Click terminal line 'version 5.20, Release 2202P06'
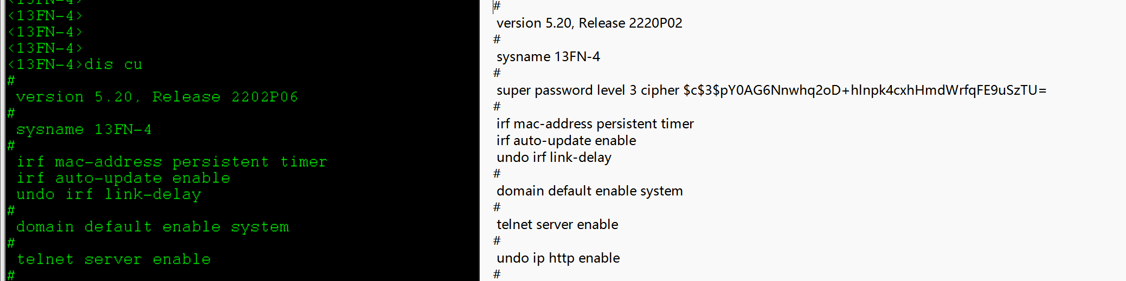1126x281 pixels. point(157,97)
